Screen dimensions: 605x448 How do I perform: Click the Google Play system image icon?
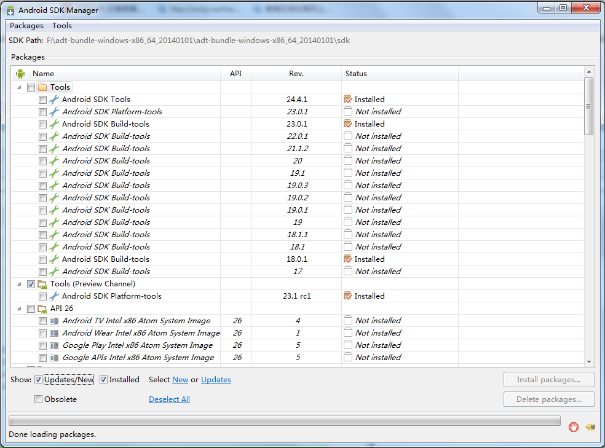(x=54, y=346)
